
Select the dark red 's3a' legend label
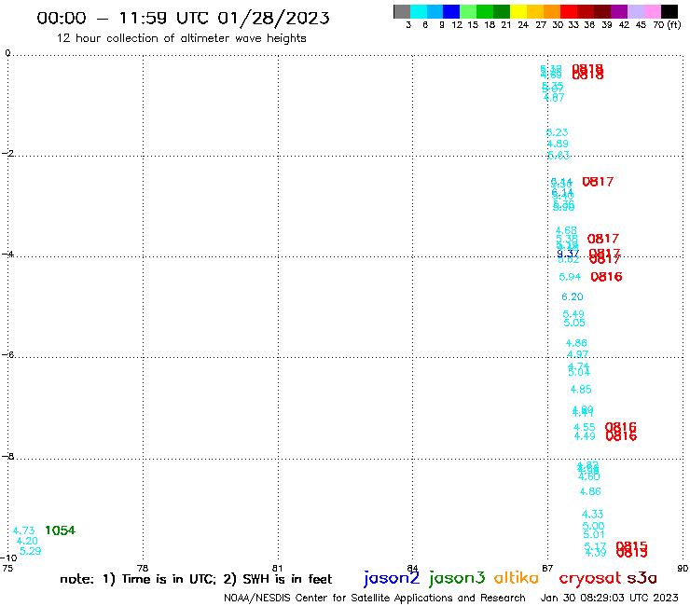click(x=642, y=578)
